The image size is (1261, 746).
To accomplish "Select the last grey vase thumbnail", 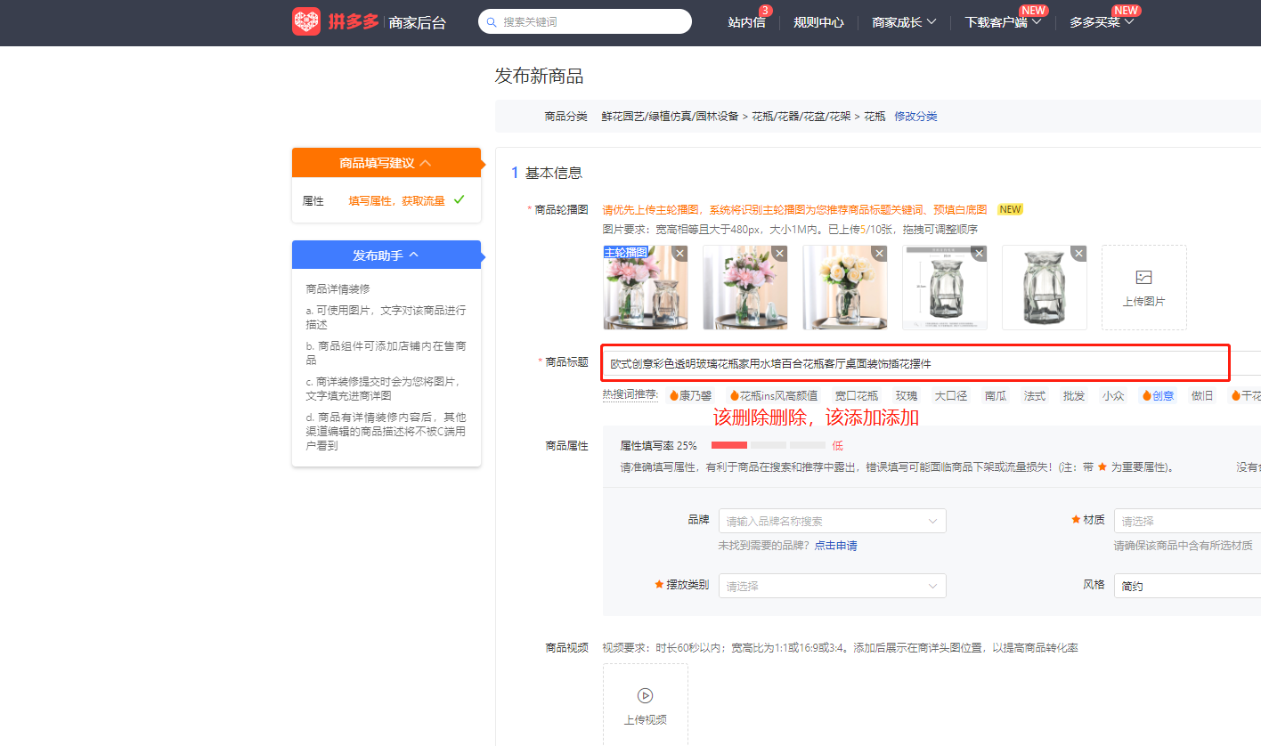I will click(1045, 288).
